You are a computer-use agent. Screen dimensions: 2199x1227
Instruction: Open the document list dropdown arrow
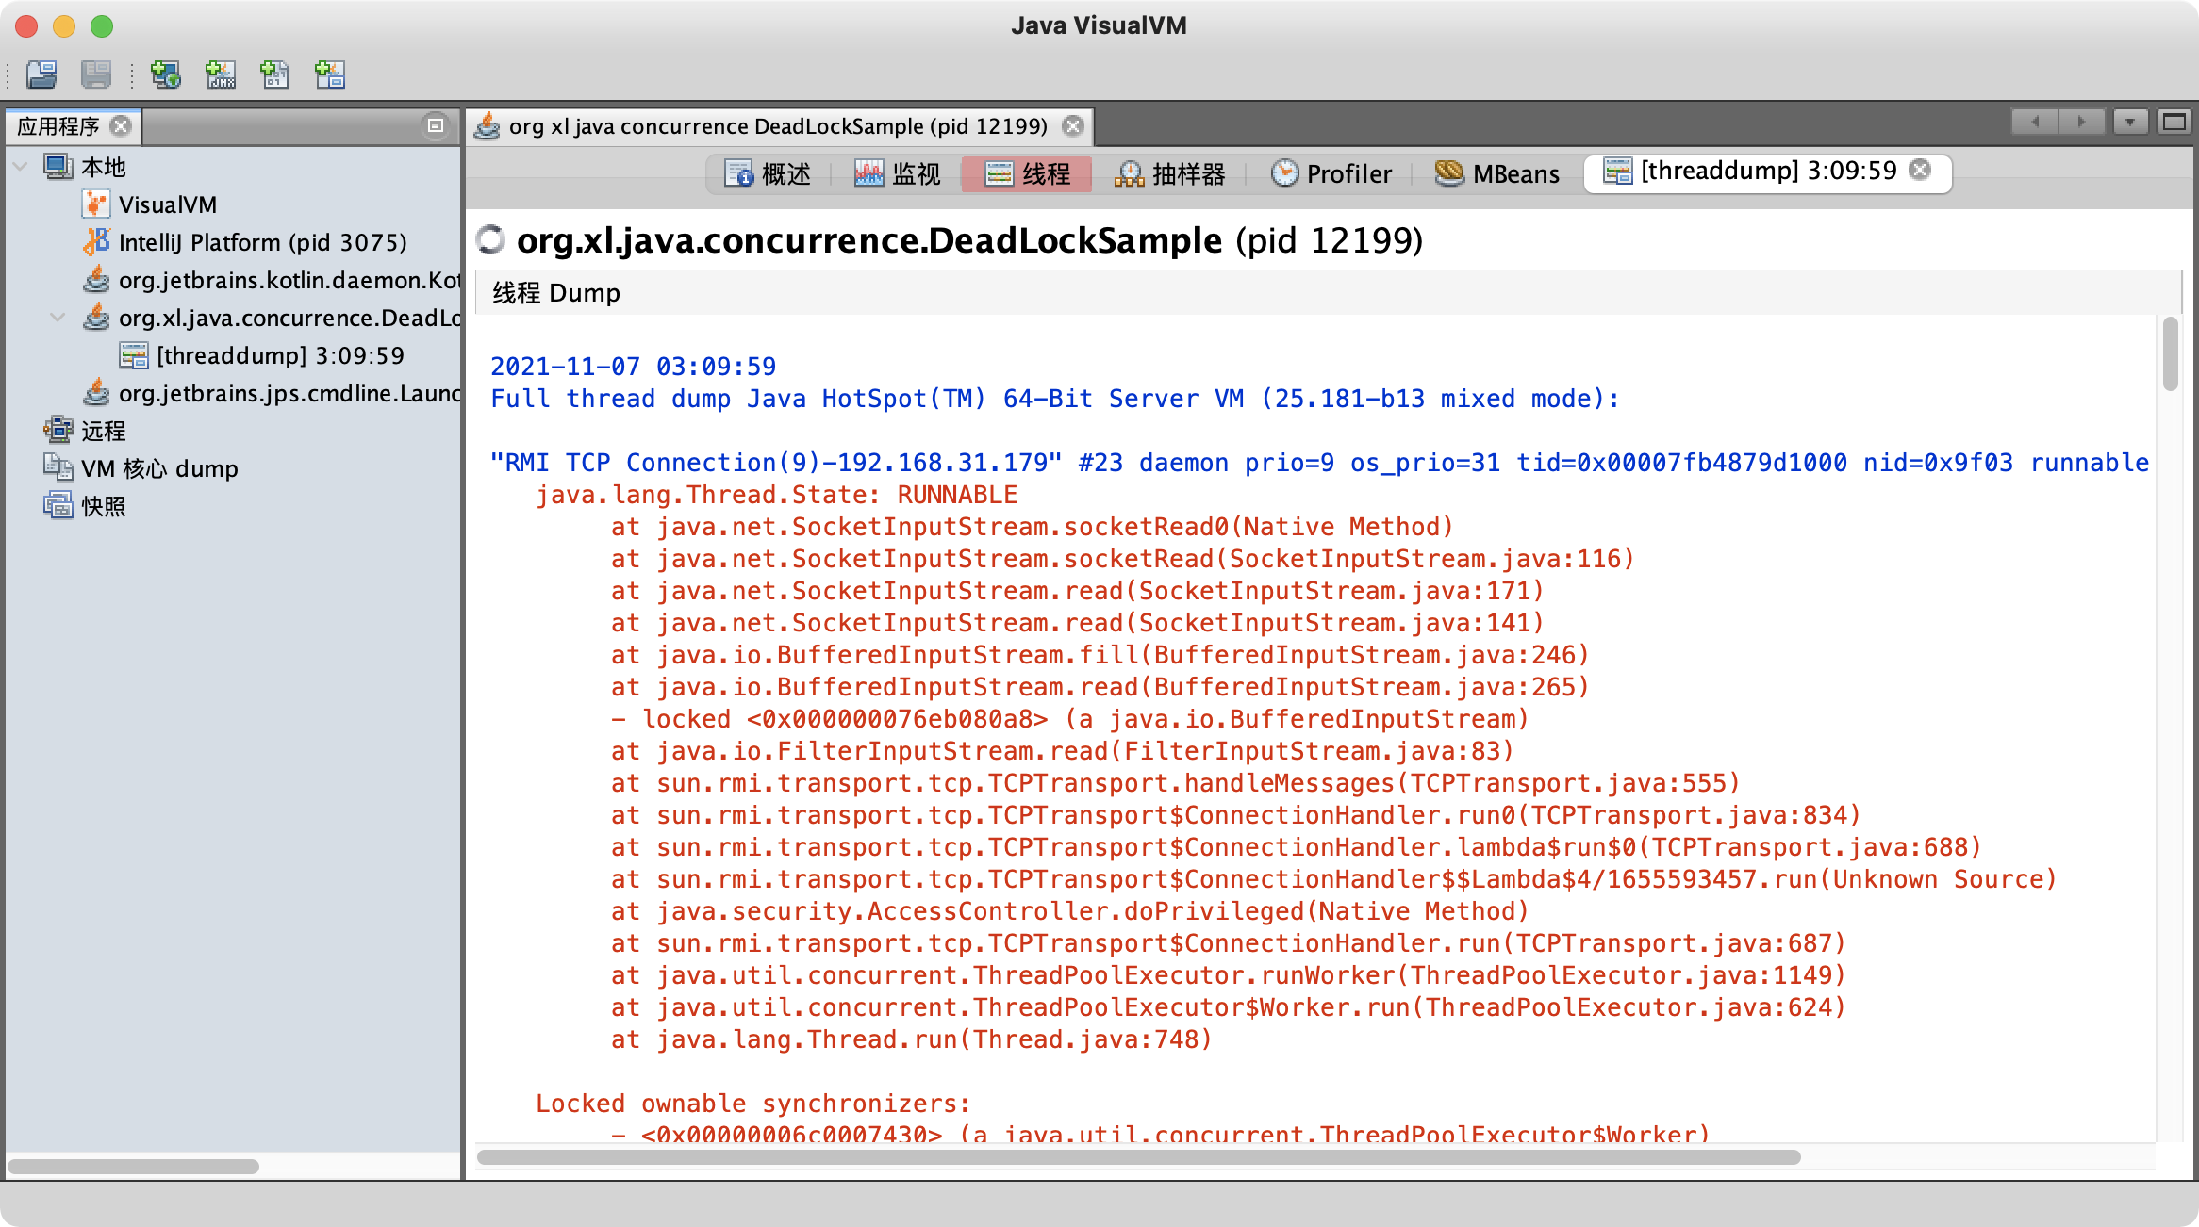point(2129,122)
